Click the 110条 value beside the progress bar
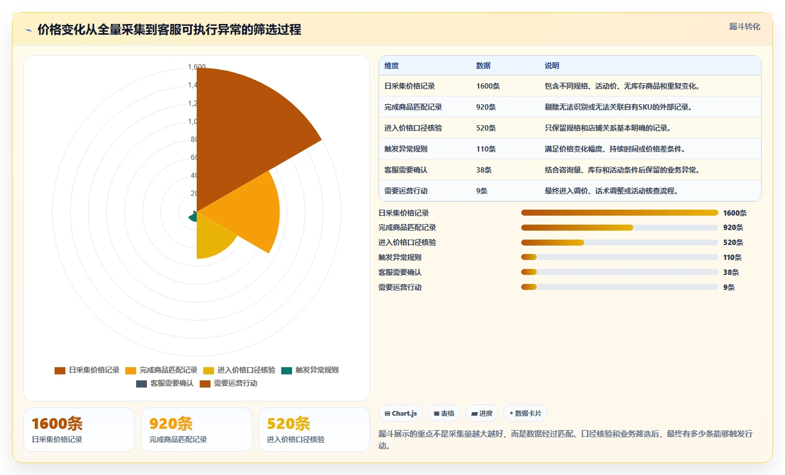 pos(732,258)
